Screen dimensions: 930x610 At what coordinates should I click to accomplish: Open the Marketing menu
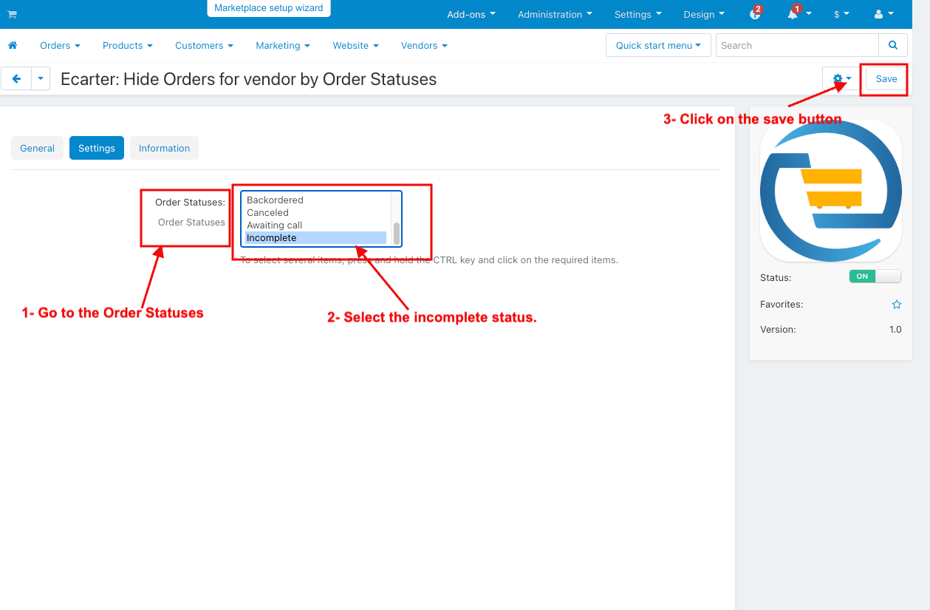(x=283, y=45)
